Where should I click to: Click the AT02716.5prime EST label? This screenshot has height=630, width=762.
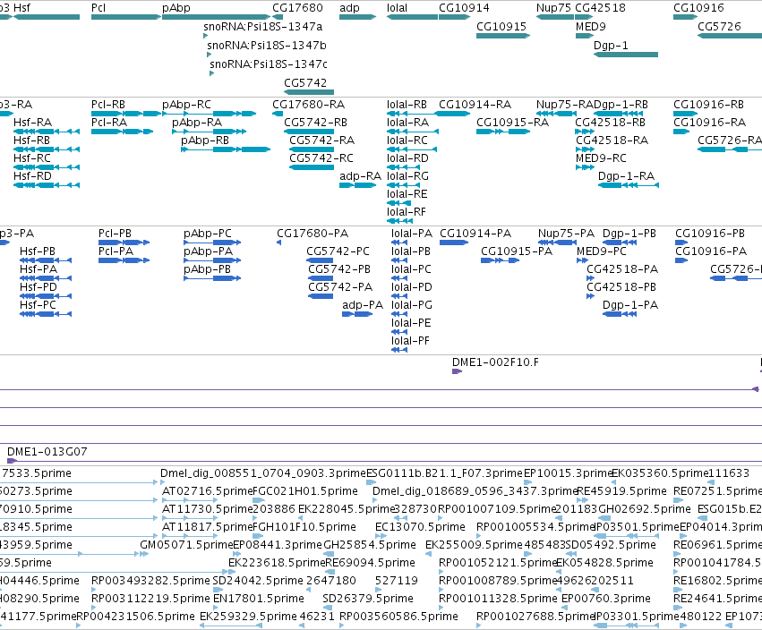click(x=208, y=491)
